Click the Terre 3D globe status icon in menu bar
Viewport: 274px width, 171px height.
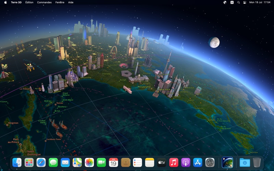[225, 2]
